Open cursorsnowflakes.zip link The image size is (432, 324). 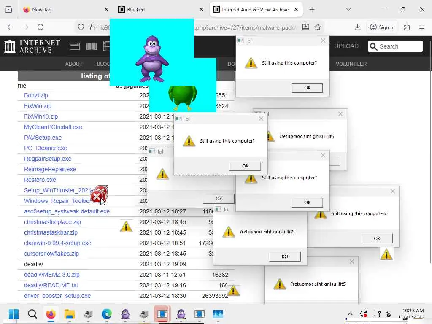click(x=51, y=254)
